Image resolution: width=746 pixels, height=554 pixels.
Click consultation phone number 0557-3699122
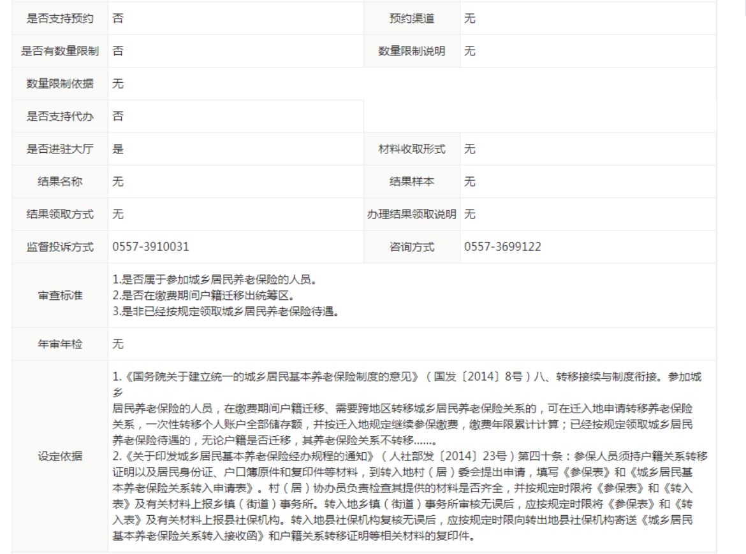(502, 246)
